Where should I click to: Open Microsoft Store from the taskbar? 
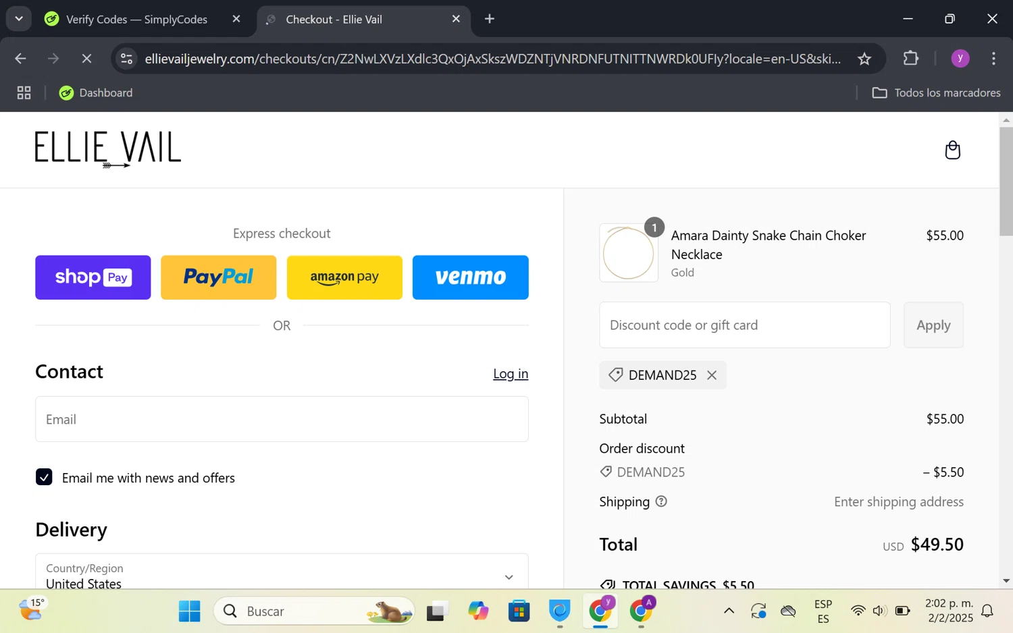(x=519, y=611)
